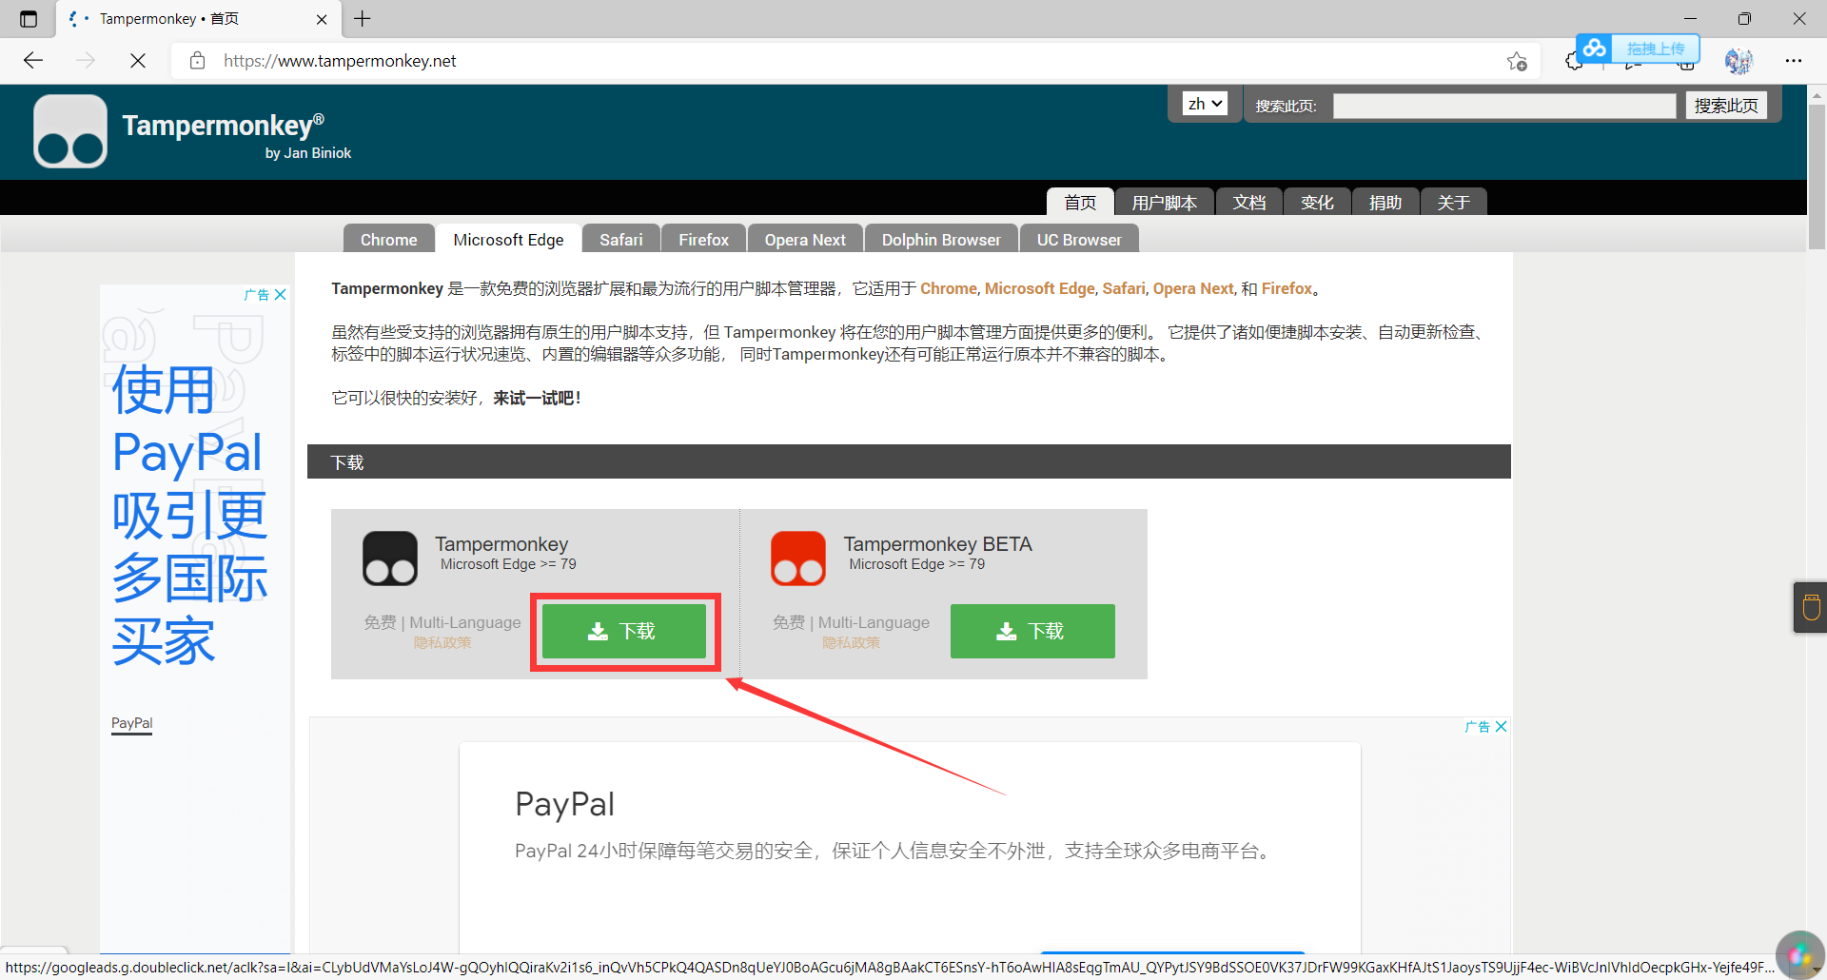Select the Safari browser tab
Screen dimensions: 1827x980
coord(621,240)
